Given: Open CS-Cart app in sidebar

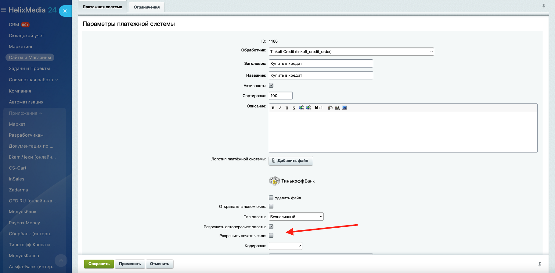Looking at the screenshot, I should pos(18,168).
